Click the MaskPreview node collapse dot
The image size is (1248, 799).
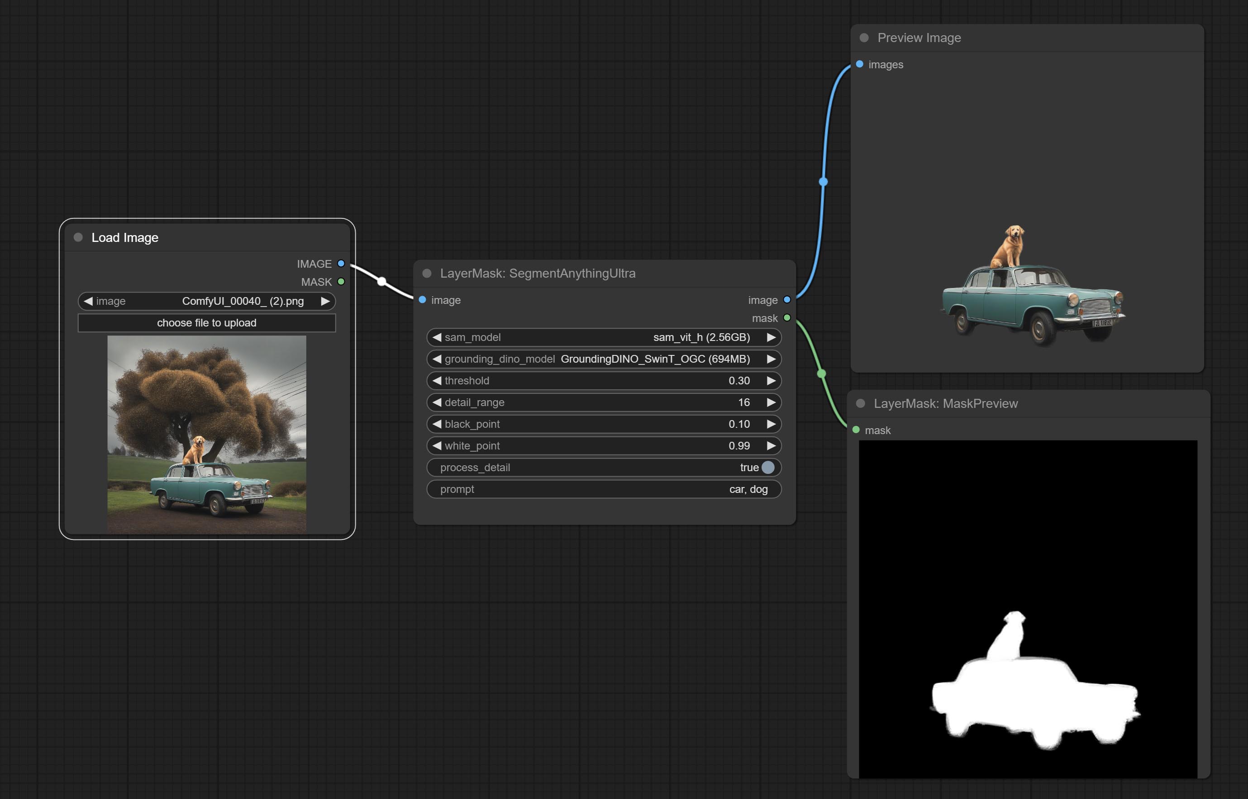[860, 404]
